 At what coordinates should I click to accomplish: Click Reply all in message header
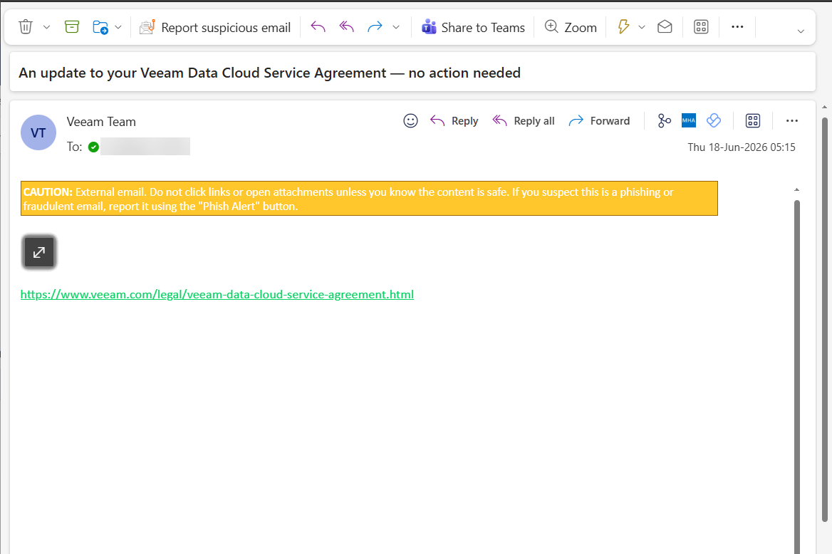click(523, 121)
